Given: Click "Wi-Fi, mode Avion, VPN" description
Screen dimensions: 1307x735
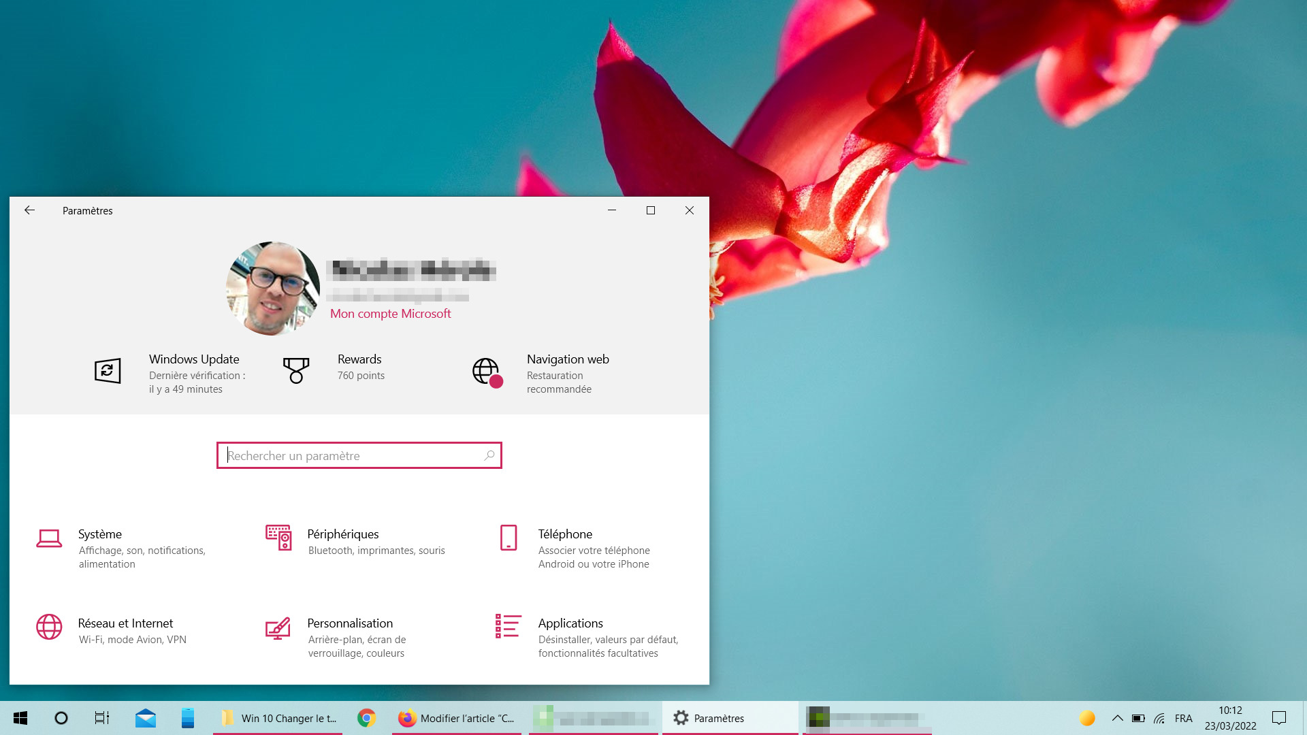Looking at the screenshot, I should pyautogui.click(x=133, y=640).
